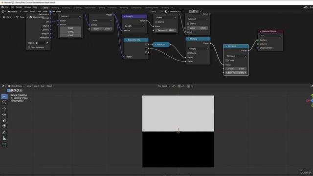
Task: Open the Render menu
Action: [x=19, y=7]
